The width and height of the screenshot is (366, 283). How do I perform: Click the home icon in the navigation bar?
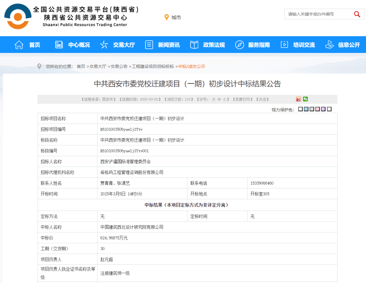point(19,45)
